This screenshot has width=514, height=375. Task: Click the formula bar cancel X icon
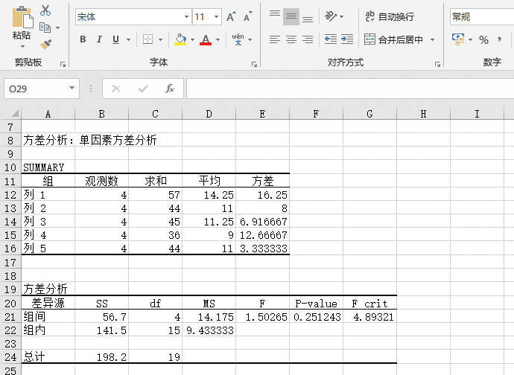(116, 89)
